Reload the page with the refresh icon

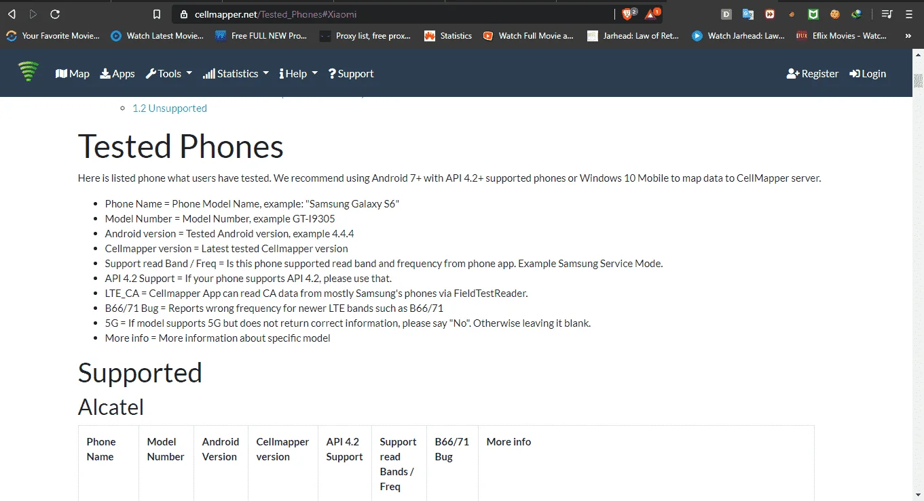(55, 14)
